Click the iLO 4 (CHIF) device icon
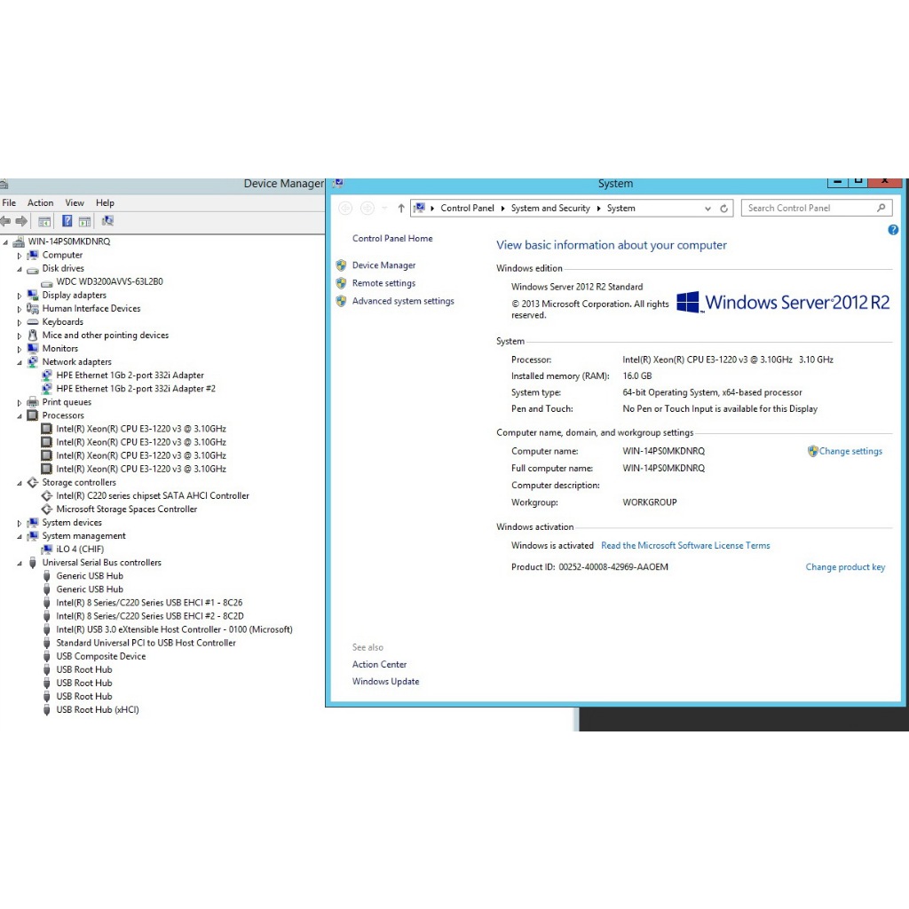This screenshot has height=909, width=909. 47,549
